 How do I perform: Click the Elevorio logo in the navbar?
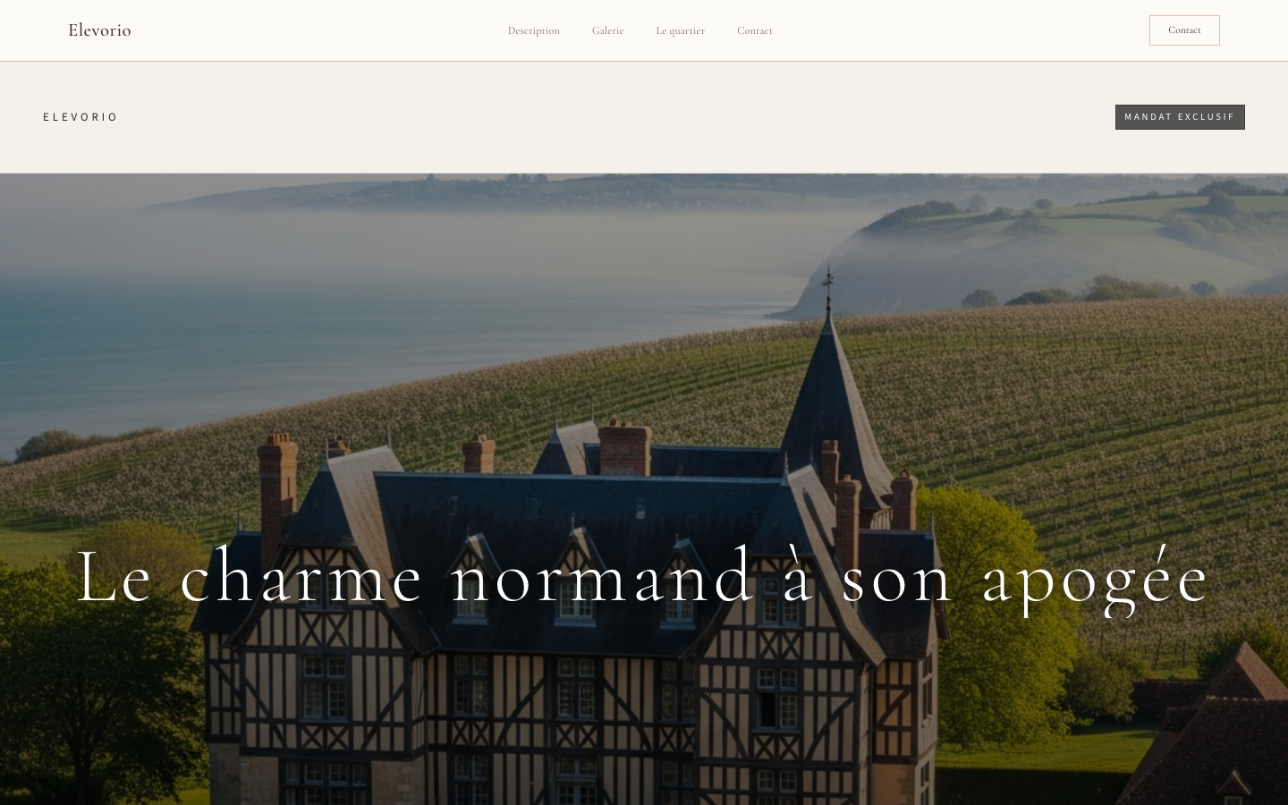click(99, 30)
